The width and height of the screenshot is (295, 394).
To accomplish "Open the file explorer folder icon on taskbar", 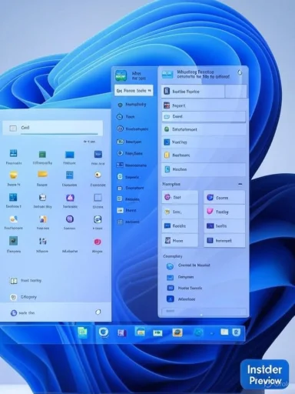I will [x=140, y=332].
